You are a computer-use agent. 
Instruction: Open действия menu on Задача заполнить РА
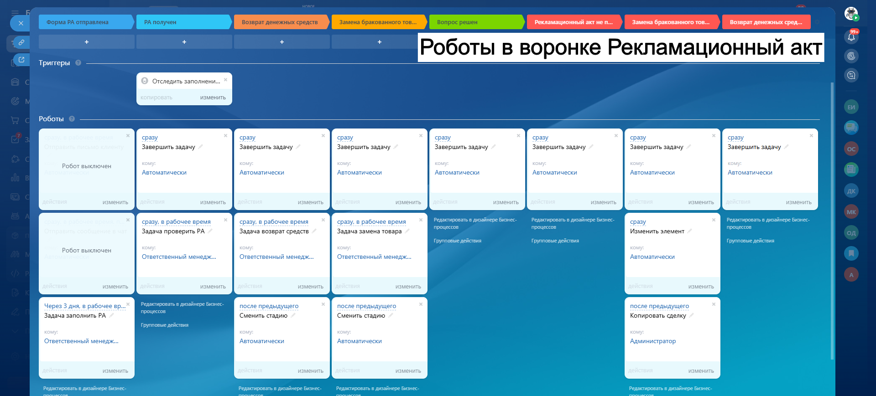(55, 370)
